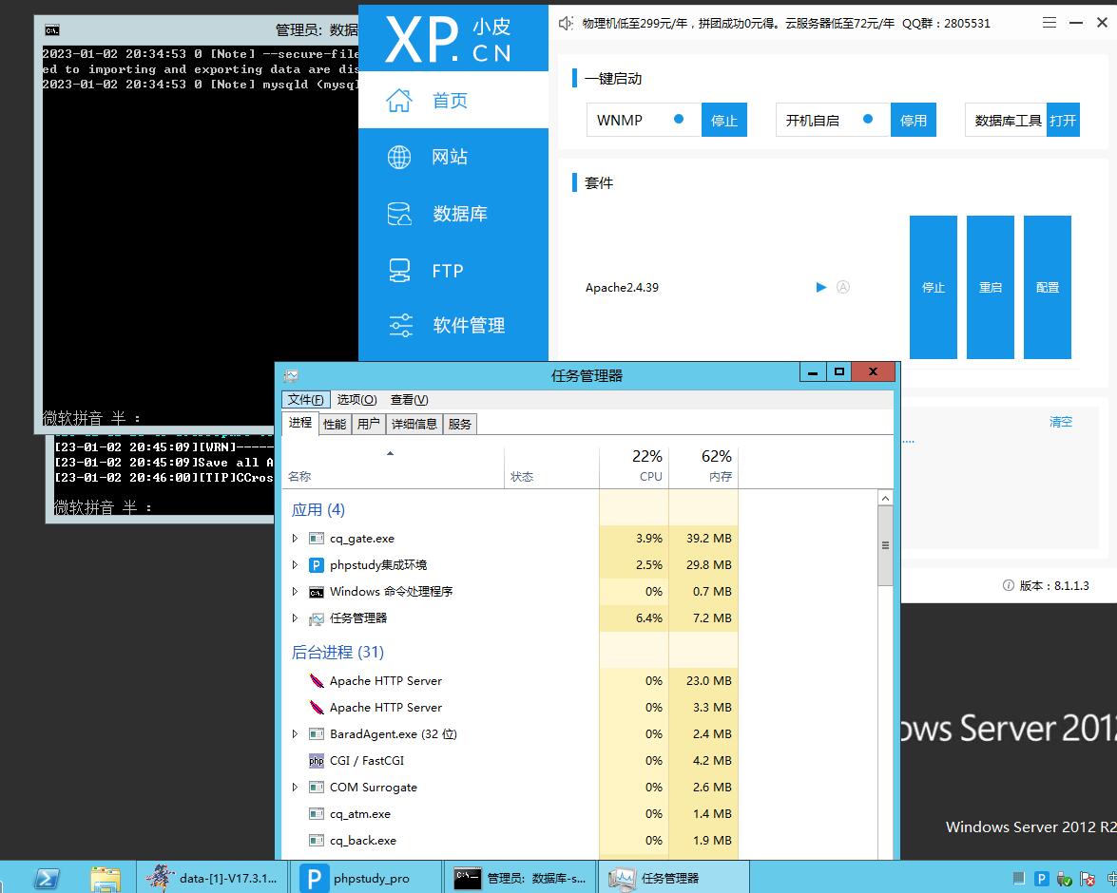This screenshot has height=893, width=1117.
Task: Click the speaker announcement icon in phpstudy
Action: [566, 24]
